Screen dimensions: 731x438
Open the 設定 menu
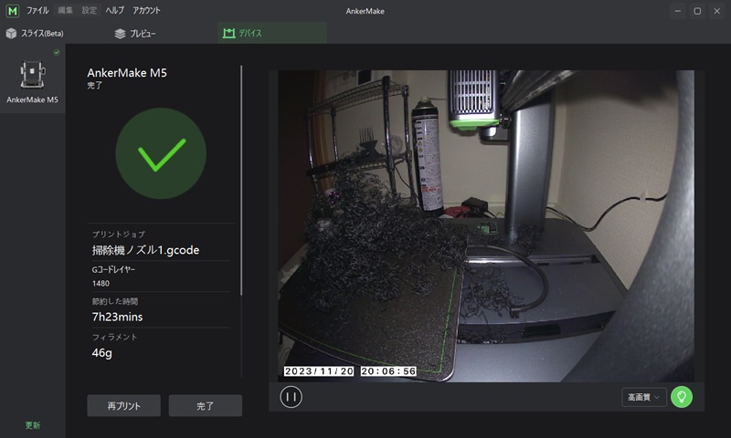point(90,10)
